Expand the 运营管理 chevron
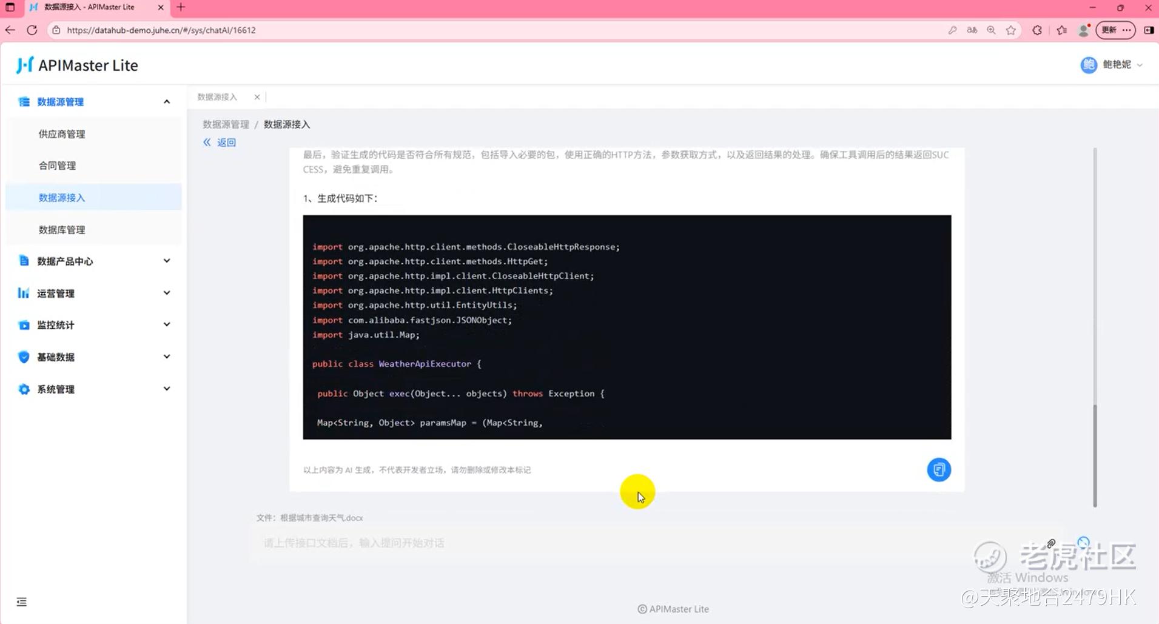Screen dimensions: 1159x624 click(x=167, y=293)
